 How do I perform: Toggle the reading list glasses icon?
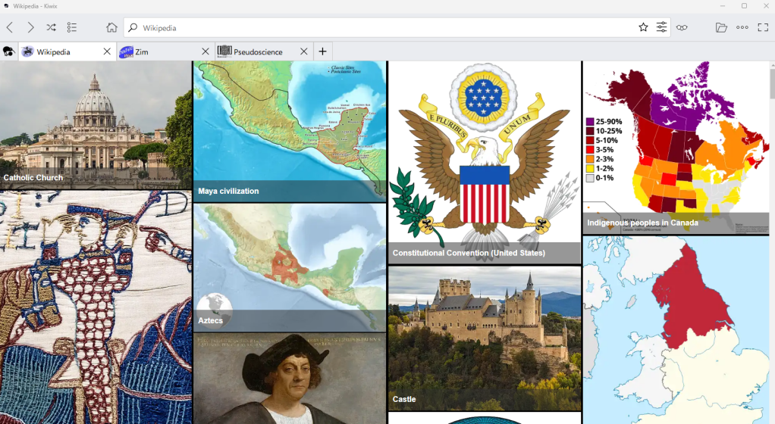point(682,27)
